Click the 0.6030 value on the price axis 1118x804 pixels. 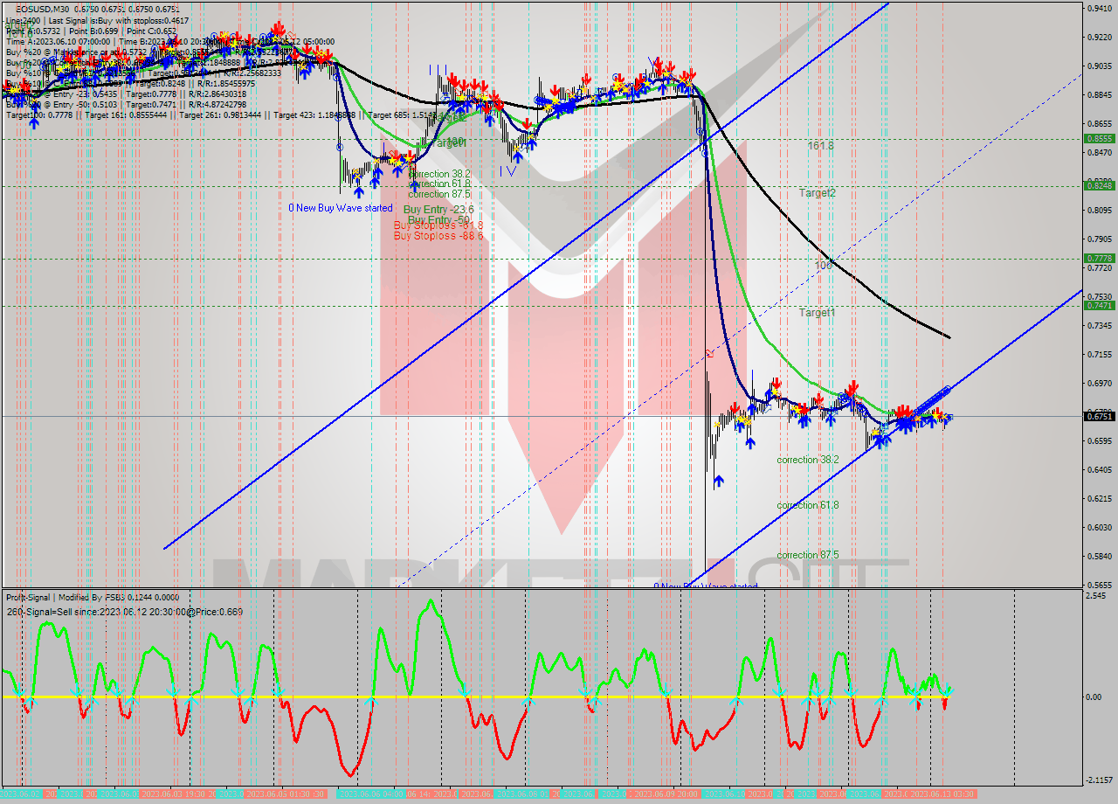1098,527
